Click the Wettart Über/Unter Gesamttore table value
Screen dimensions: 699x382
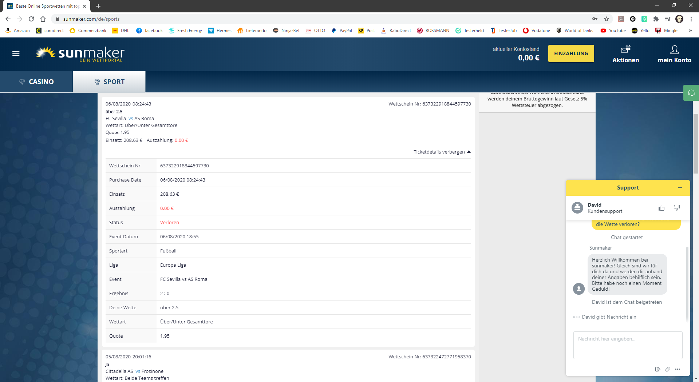186,322
